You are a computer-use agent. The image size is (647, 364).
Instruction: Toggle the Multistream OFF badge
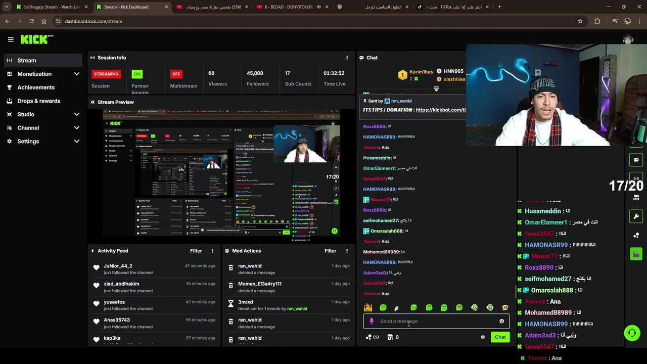coord(176,74)
